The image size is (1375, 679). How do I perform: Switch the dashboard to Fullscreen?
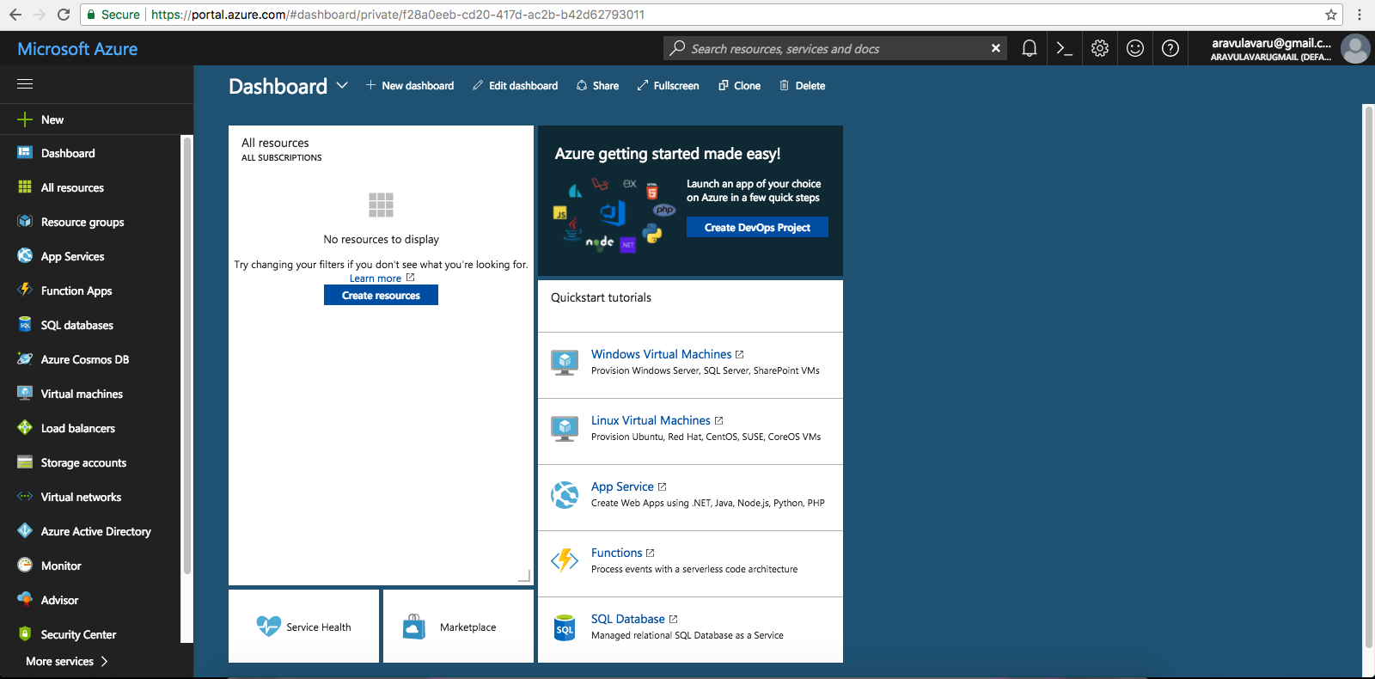click(668, 86)
